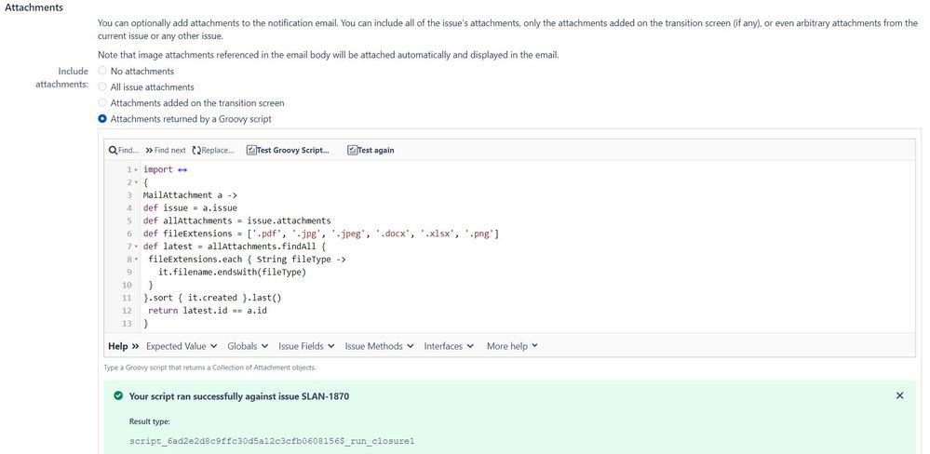Dismiss the success message with the X icon
Viewport: 930px width, 454px height.
click(900, 395)
